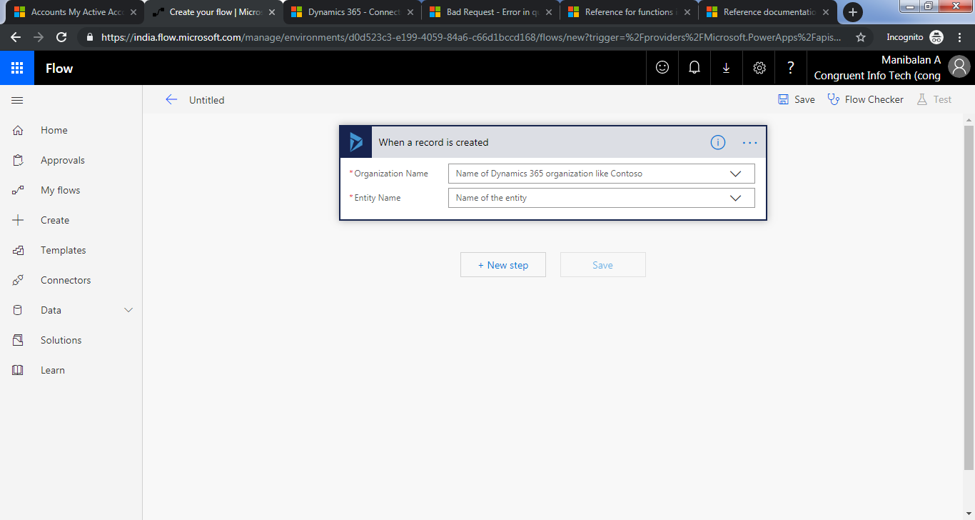Click the Approvals clipboard icon
The image size is (975, 520).
[18, 160]
